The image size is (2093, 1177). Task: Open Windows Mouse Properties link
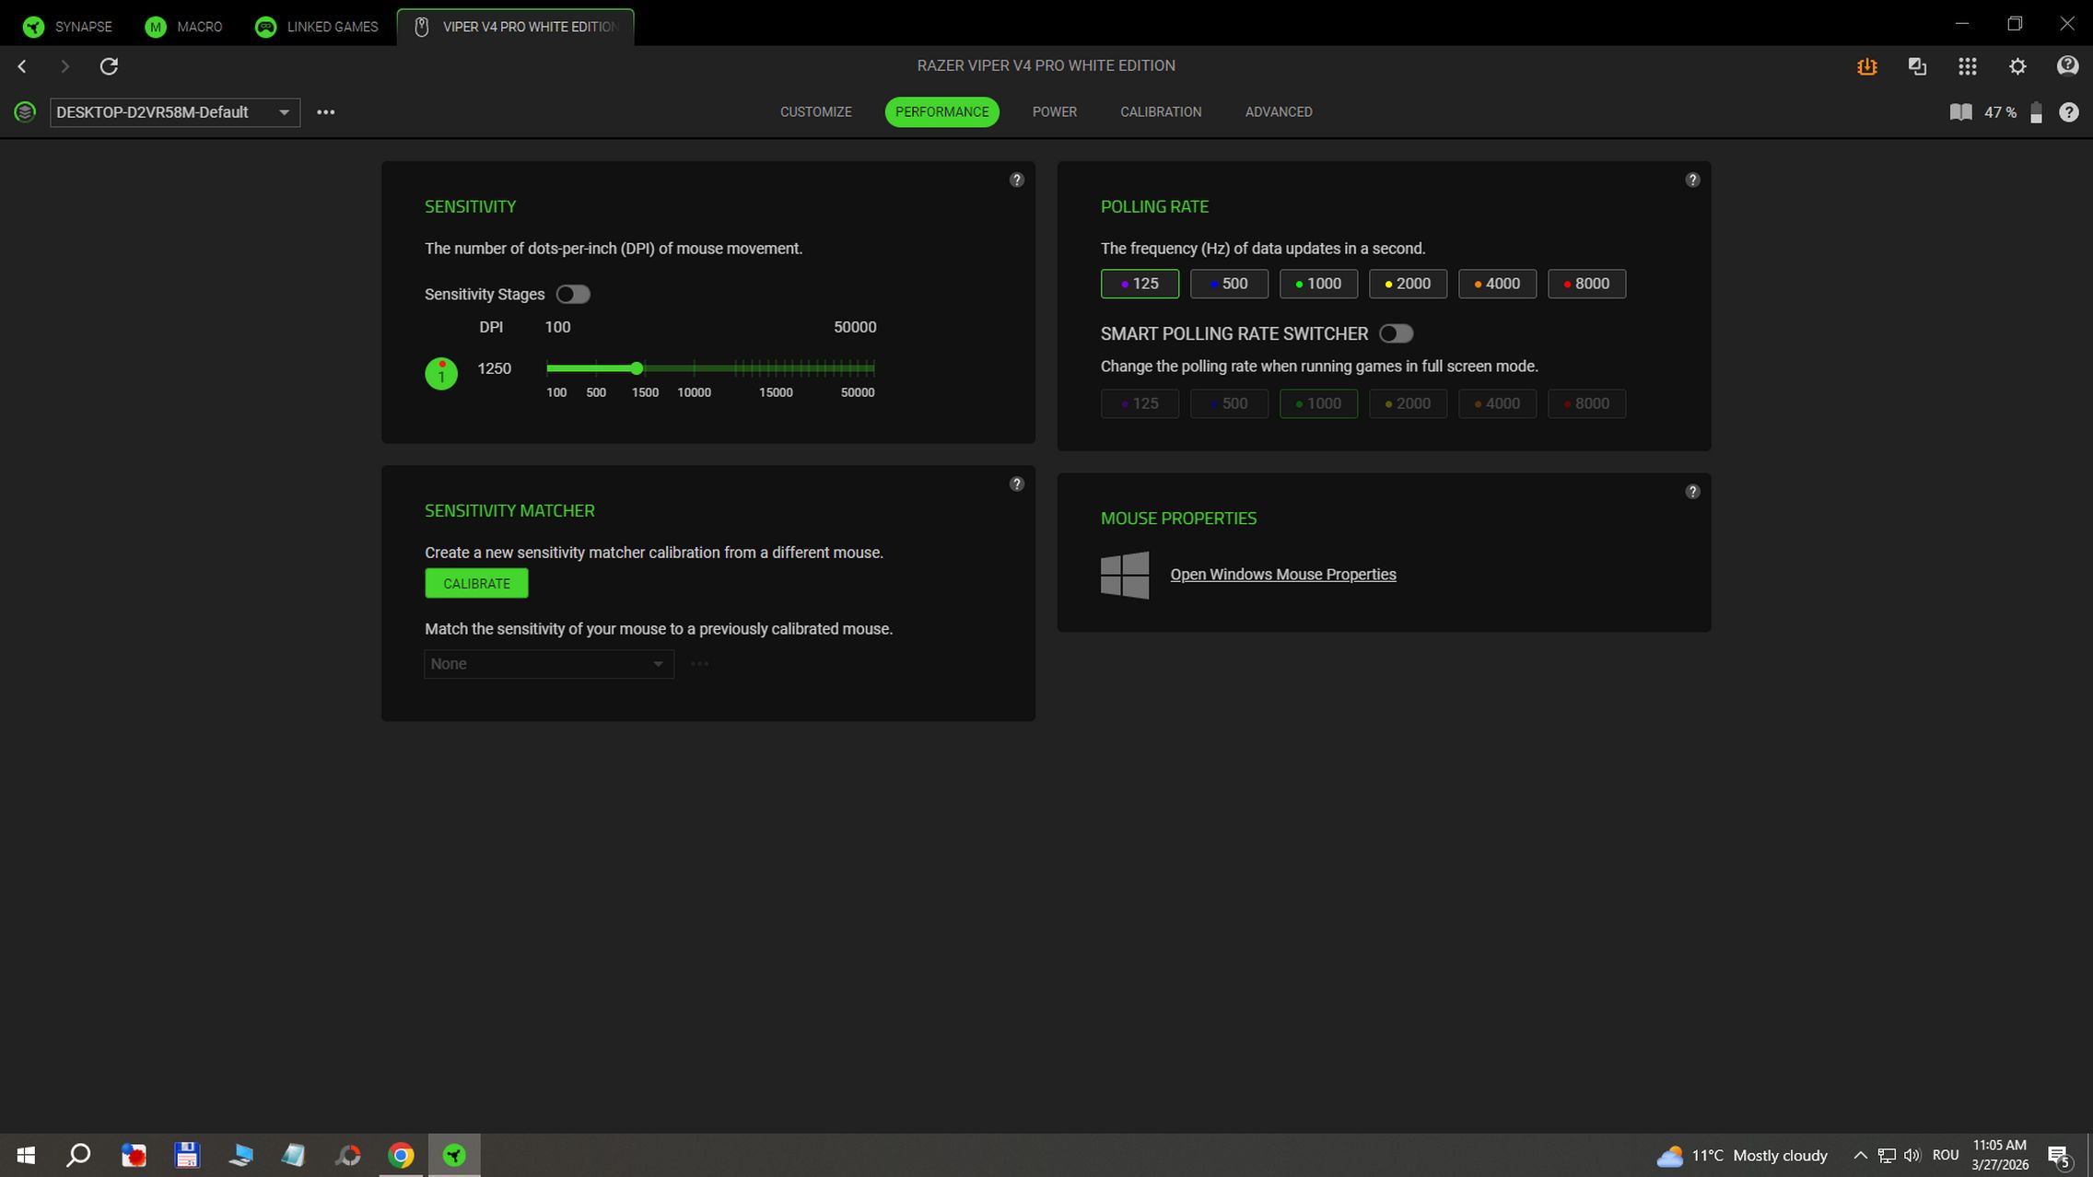[x=1282, y=575]
